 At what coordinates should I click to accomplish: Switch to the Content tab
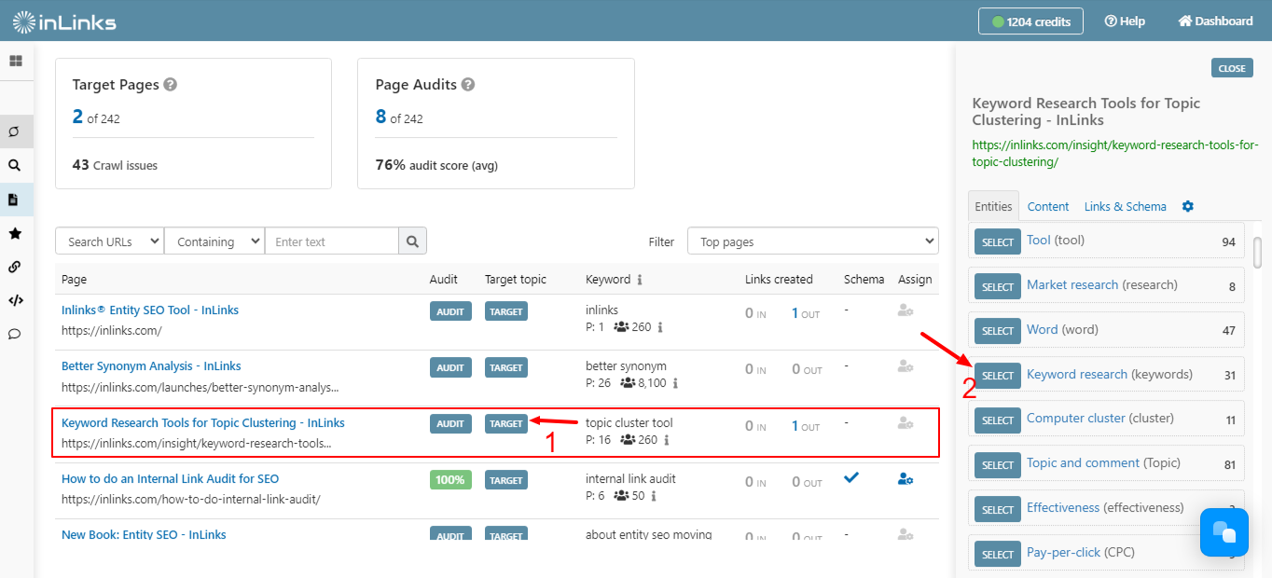click(1048, 206)
